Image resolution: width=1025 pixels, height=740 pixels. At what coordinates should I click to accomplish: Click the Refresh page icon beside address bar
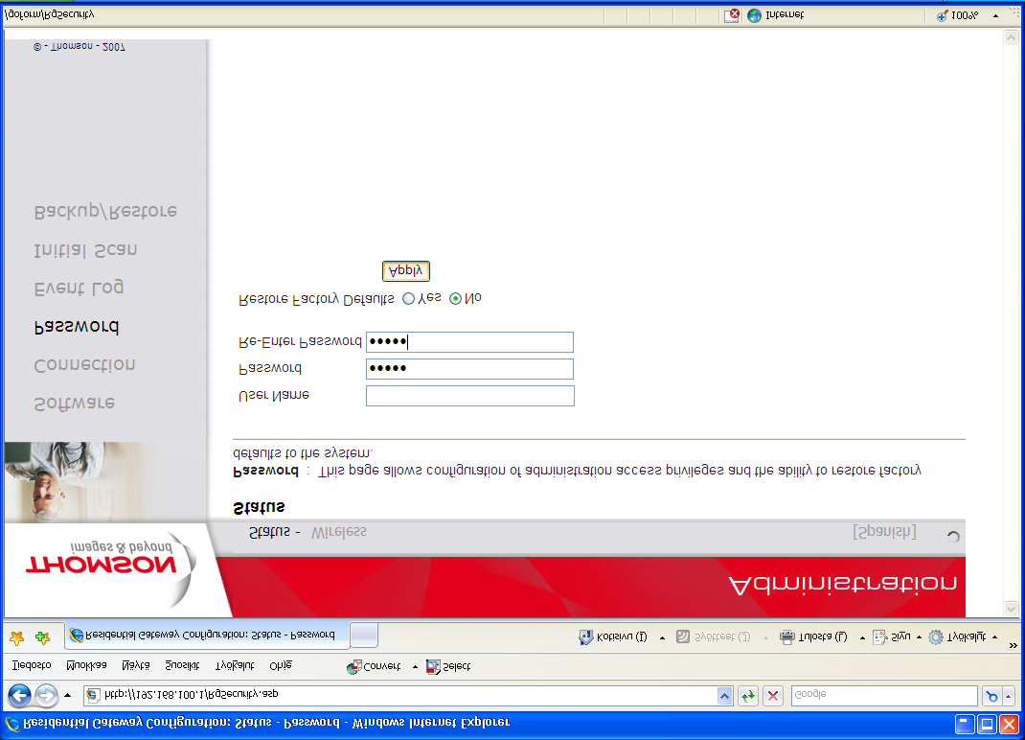(748, 696)
